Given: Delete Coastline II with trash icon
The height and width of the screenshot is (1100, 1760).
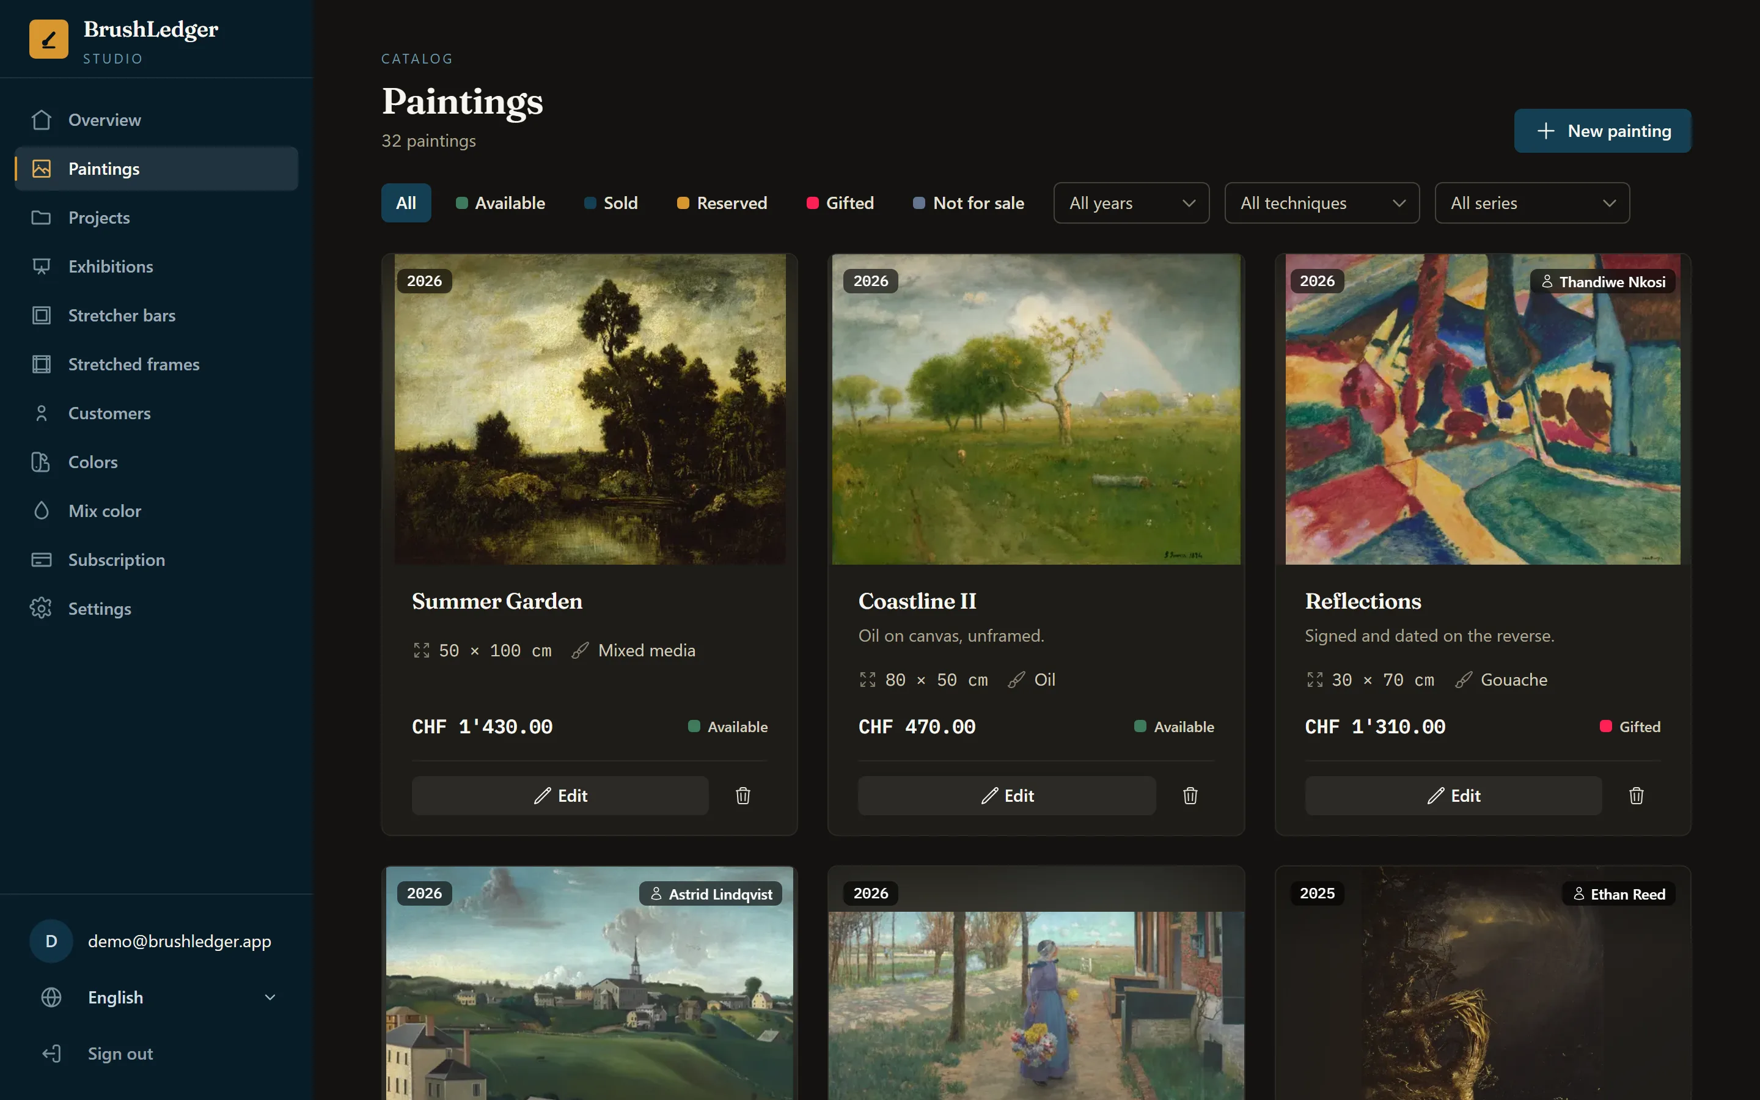Looking at the screenshot, I should [1190, 795].
